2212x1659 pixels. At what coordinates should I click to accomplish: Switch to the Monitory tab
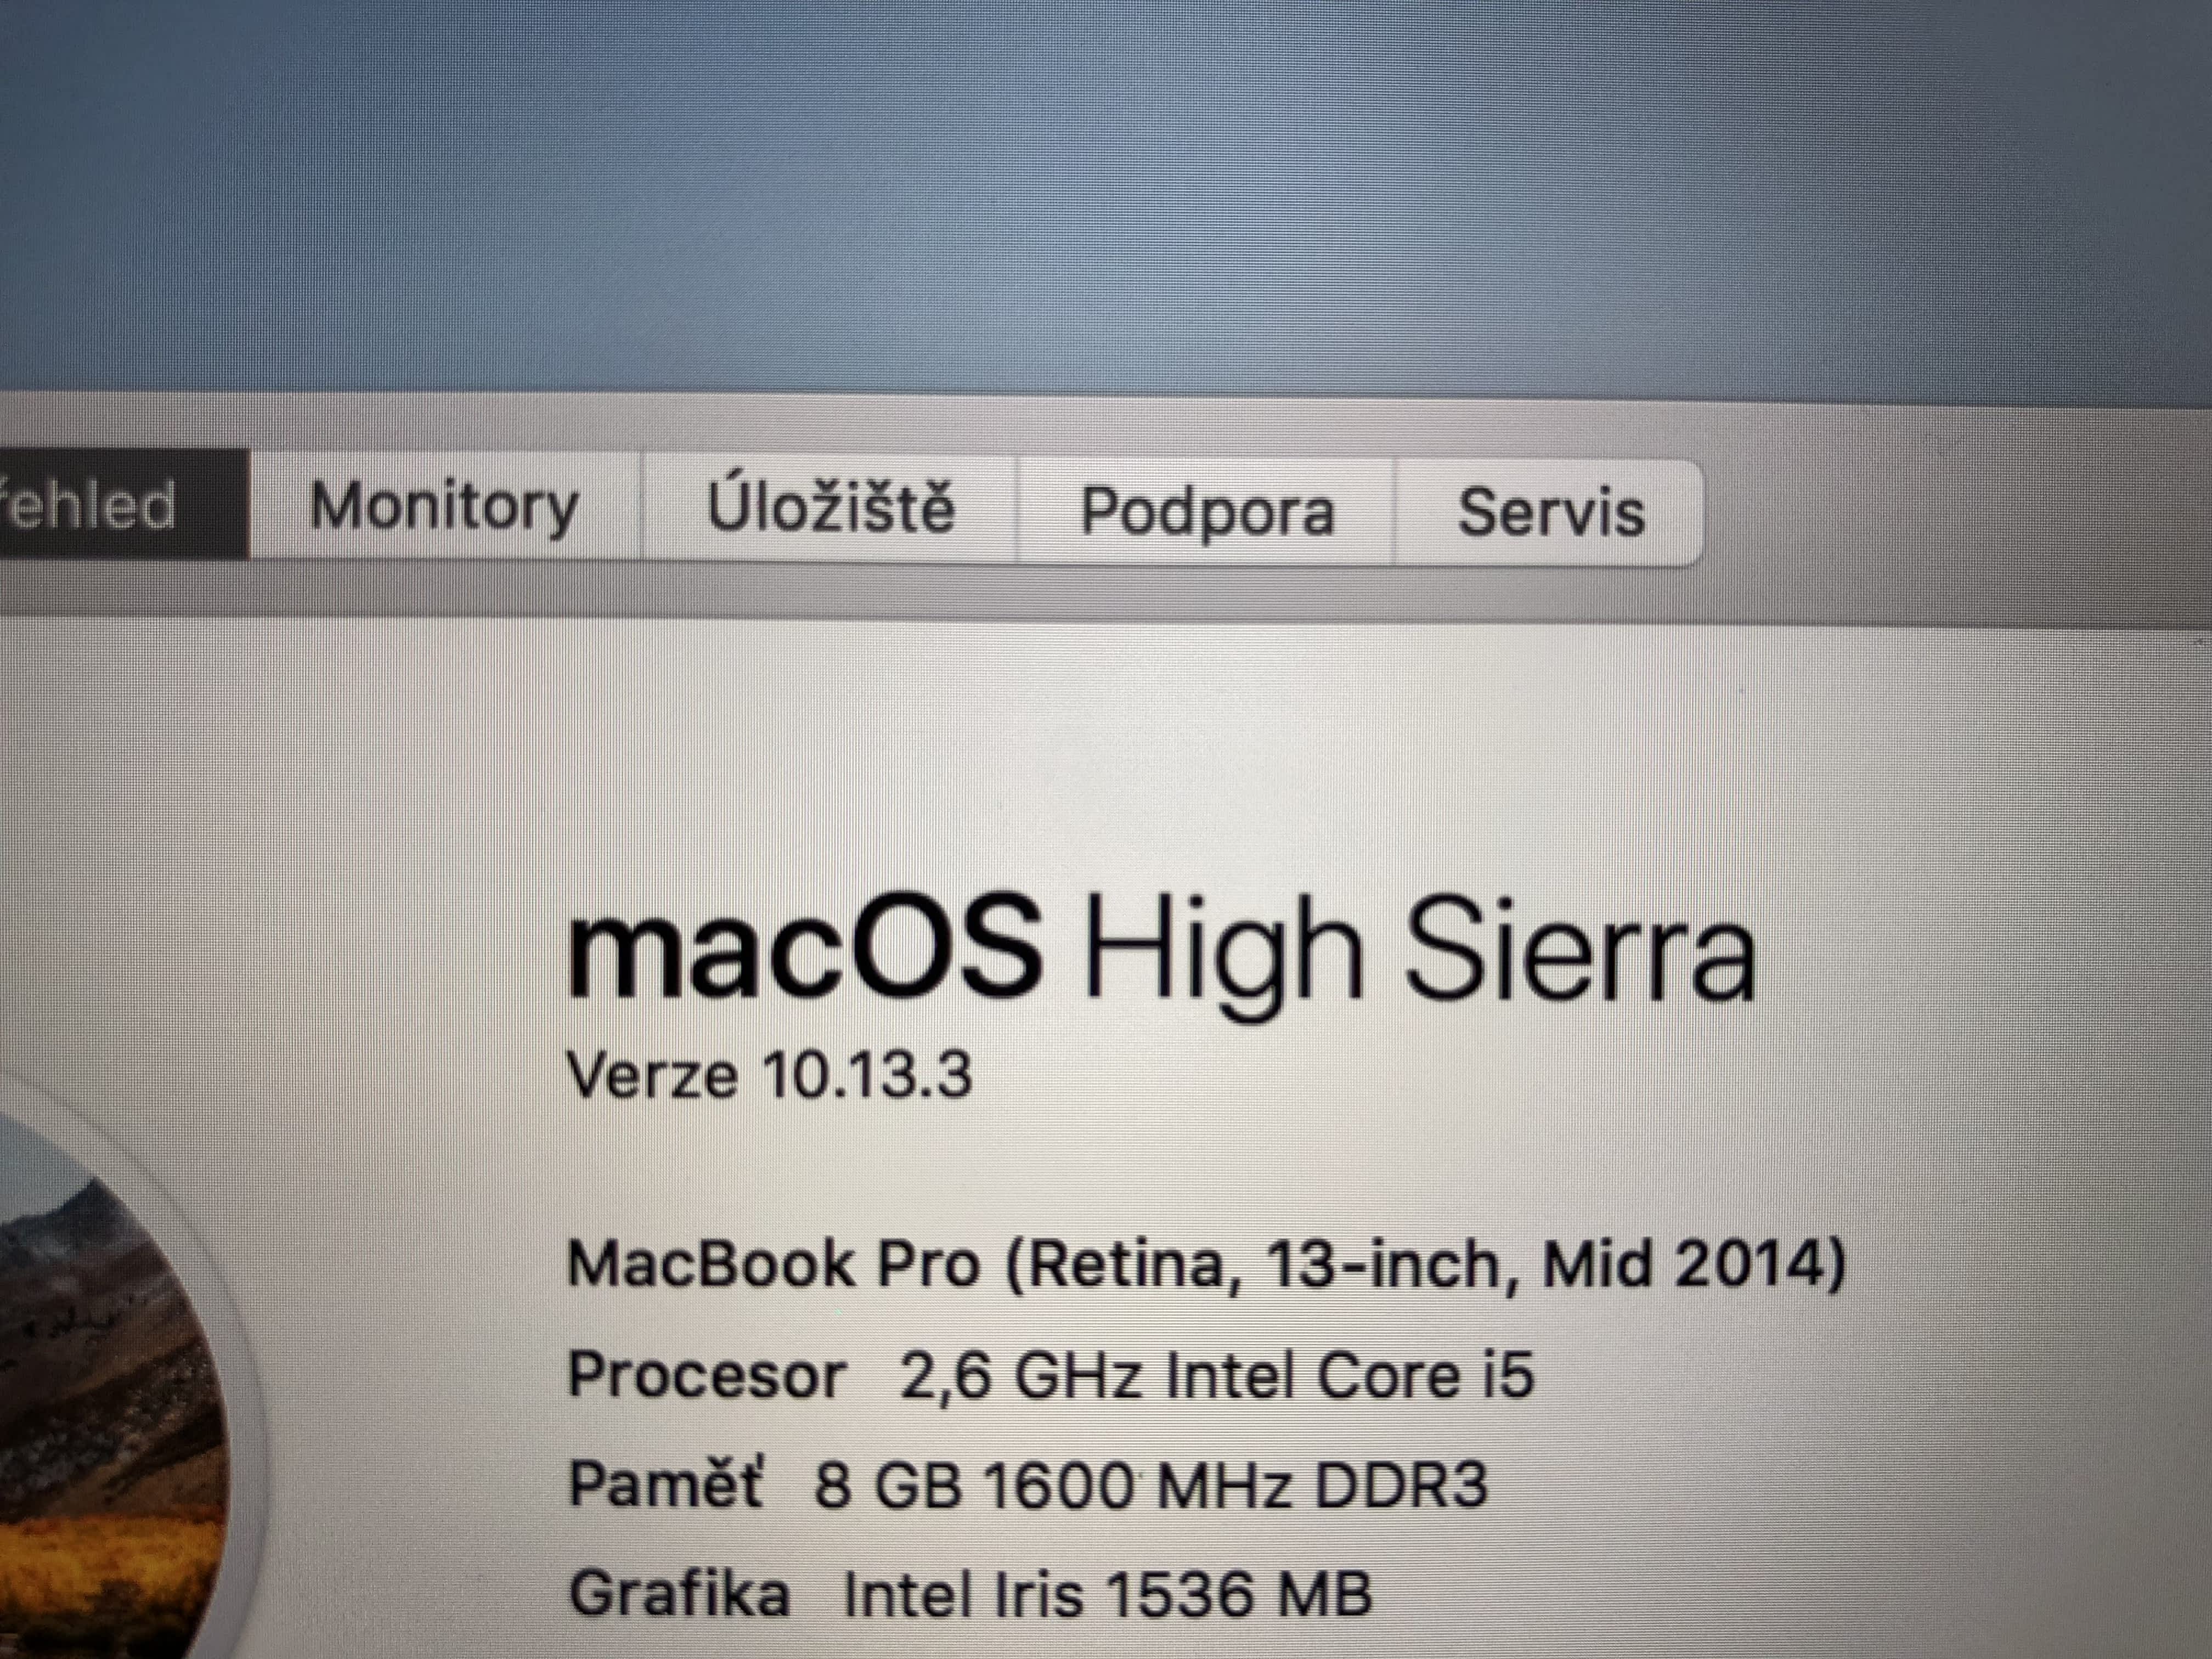(x=444, y=506)
